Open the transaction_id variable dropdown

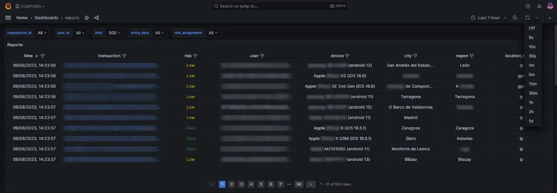43,33
